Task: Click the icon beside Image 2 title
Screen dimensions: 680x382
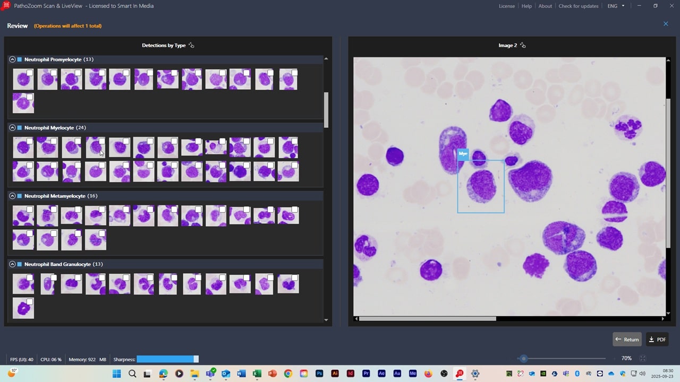Action: pos(523,46)
